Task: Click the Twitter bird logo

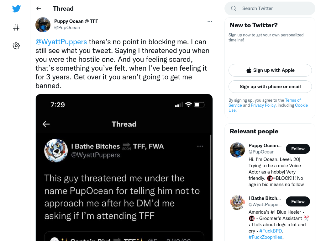Action: click(16, 8)
